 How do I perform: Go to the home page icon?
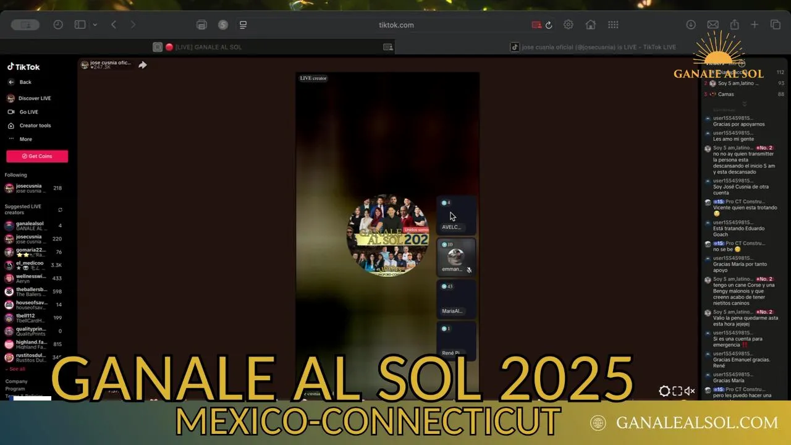[x=591, y=25]
